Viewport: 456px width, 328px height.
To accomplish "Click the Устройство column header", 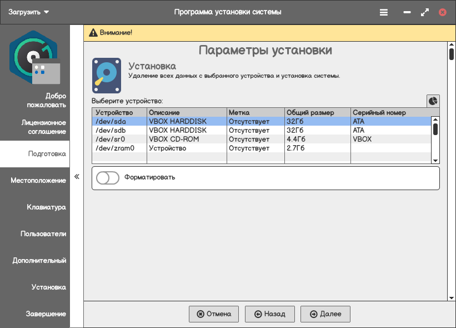I will [119, 112].
